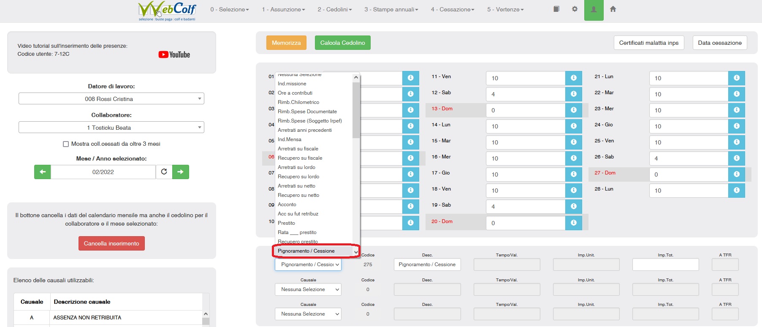Open the '2 - Cedolini' menu
Image resolution: width=762 pixels, height=327 pixels.
[x=334, y=9]
